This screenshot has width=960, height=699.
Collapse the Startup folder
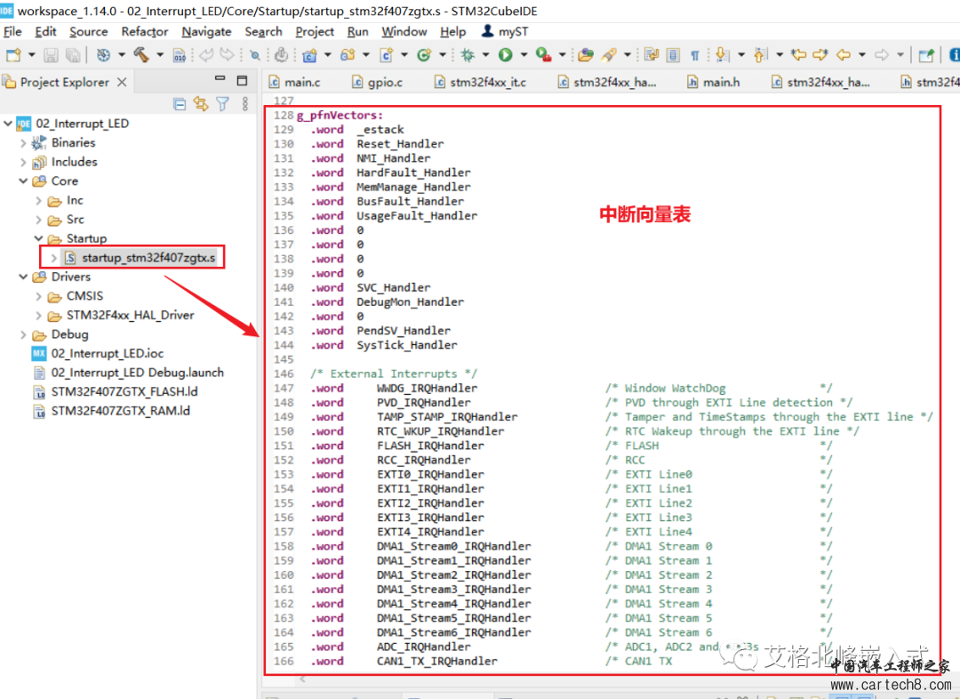(x=38, y=238)
